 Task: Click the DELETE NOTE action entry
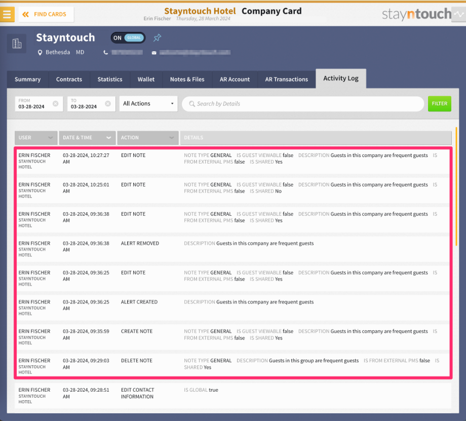tap(137, 361)
